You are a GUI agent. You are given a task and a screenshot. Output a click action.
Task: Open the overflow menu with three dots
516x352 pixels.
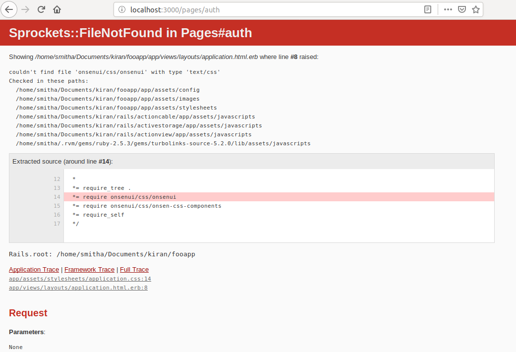tap(447, 9)
